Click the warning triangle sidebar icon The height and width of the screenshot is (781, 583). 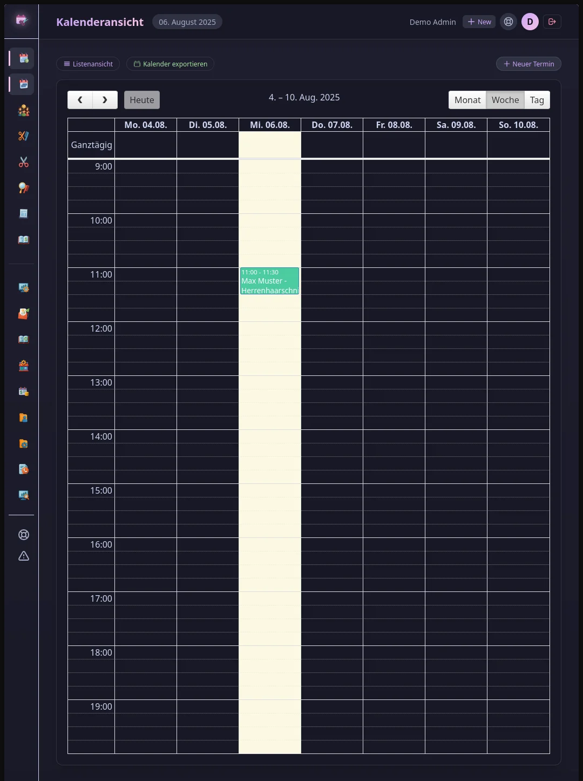(x=23, y=556)
